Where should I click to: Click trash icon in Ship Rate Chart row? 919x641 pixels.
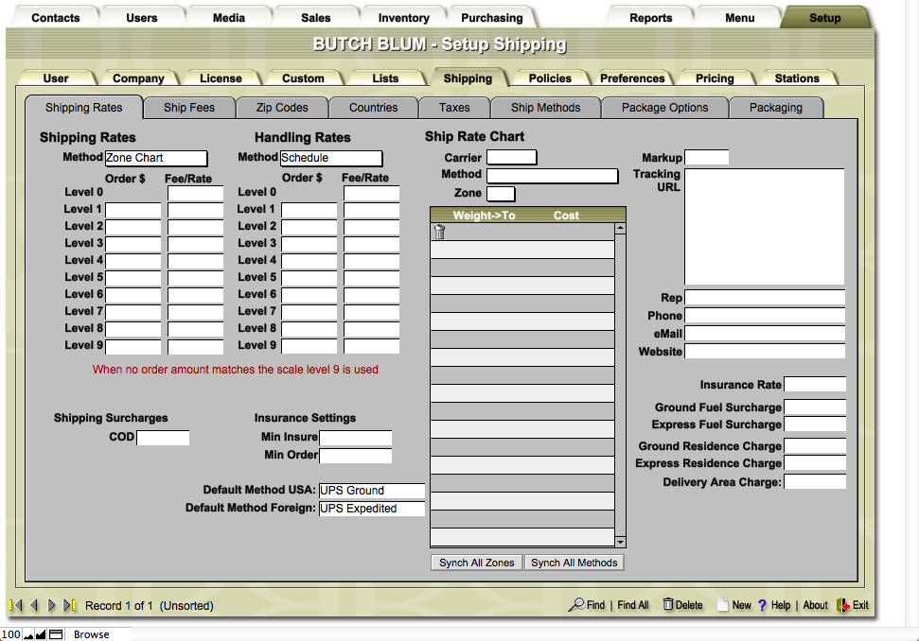click(x=439, y=233)
